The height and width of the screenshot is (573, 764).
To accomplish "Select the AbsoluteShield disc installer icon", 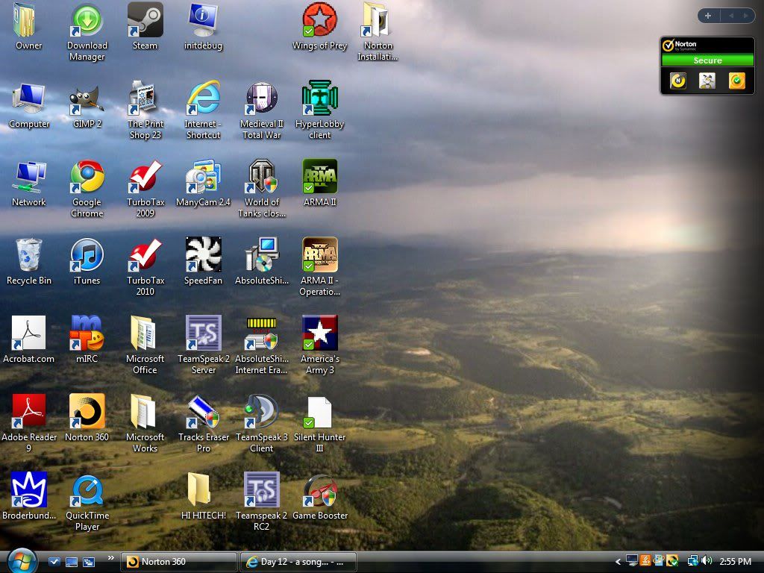I will (x=261, y=254).
